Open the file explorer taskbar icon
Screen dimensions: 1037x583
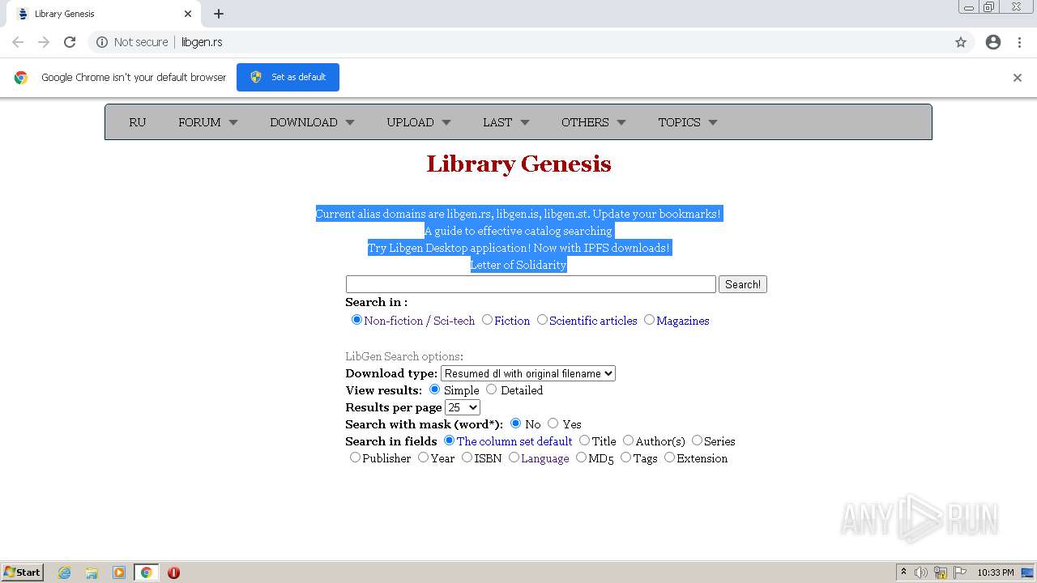[x=92, y=572]
